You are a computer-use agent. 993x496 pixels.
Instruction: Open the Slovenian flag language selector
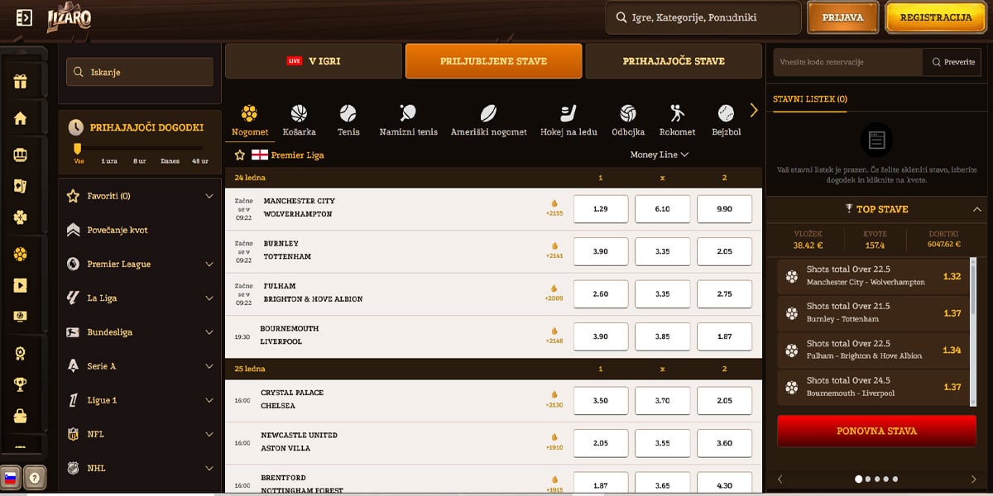click(12, 478)
